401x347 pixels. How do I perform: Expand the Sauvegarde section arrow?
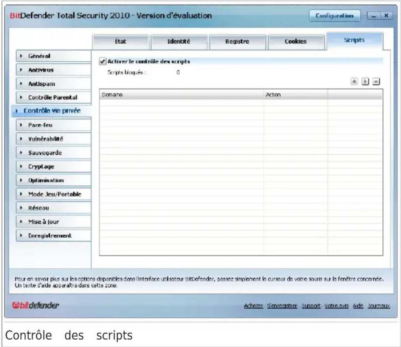coord(21,152)
